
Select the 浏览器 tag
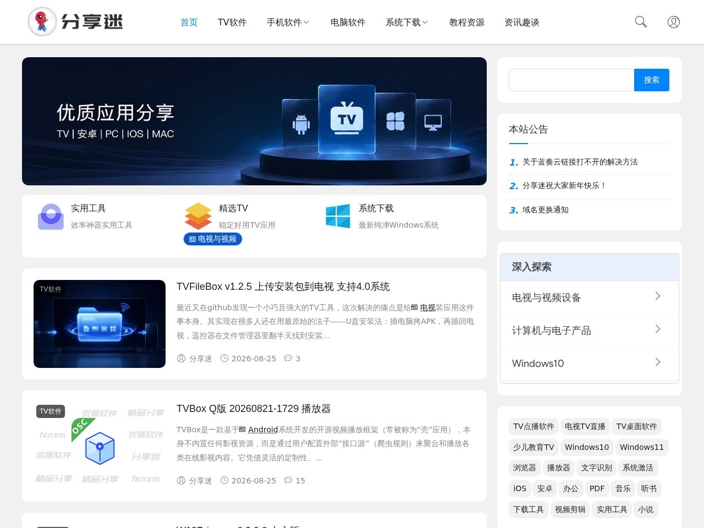click(x=525, y=468)
